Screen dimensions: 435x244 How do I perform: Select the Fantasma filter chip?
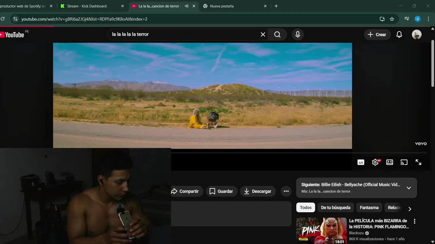369,207
